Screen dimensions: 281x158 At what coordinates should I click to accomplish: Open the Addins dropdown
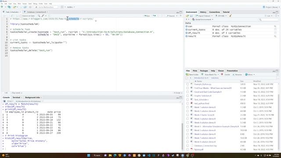pyautogui.click(x=71, y=7)
